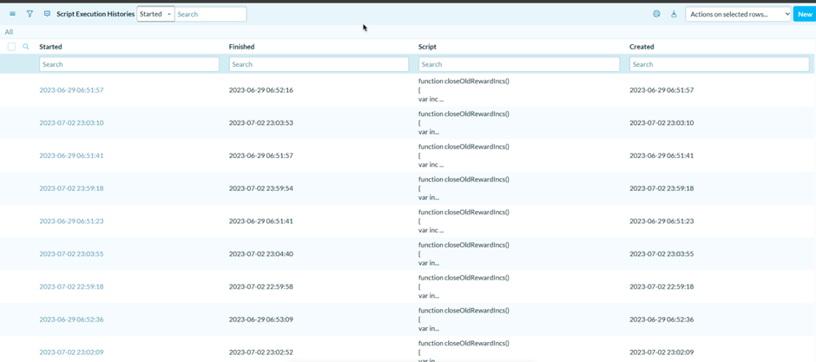Click Created column value 2023-07-02 23:03:55

[661, 253]
